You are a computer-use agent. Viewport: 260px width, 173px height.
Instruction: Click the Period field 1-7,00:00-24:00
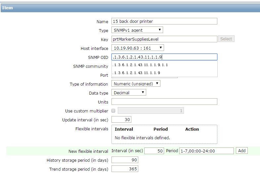206,151
